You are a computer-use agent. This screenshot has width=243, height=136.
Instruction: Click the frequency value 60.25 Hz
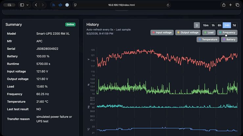tap(43, 94)
